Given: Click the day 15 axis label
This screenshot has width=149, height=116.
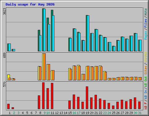Looking at the screenshot, I should point(70,113).
